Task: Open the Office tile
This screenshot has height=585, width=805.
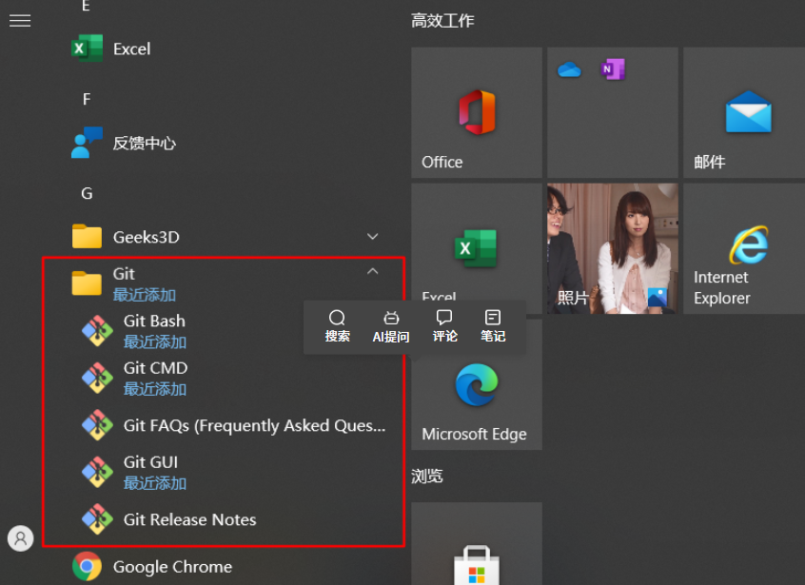Action: tap(477, 112)
